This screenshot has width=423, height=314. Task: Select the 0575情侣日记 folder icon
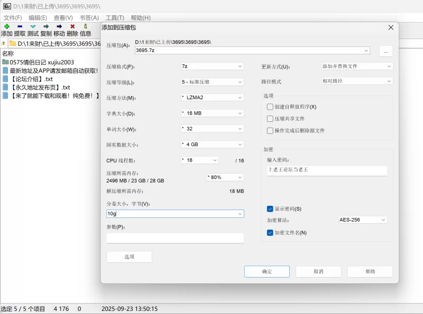[x=5, y=62]
